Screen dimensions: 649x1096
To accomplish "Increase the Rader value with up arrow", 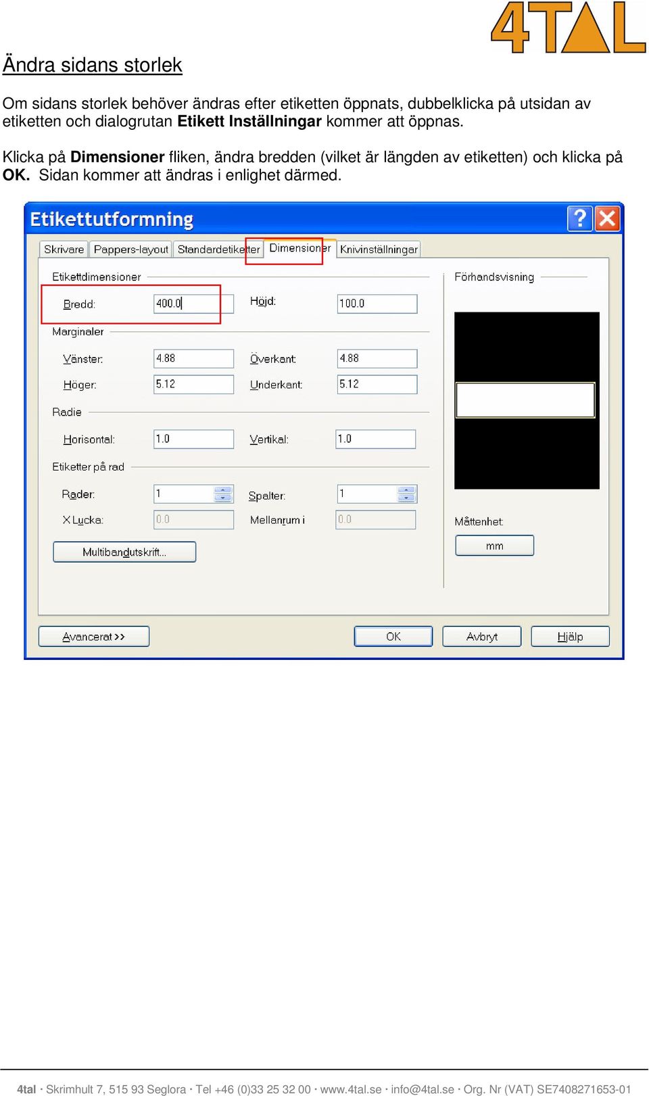I will point(223,490).
